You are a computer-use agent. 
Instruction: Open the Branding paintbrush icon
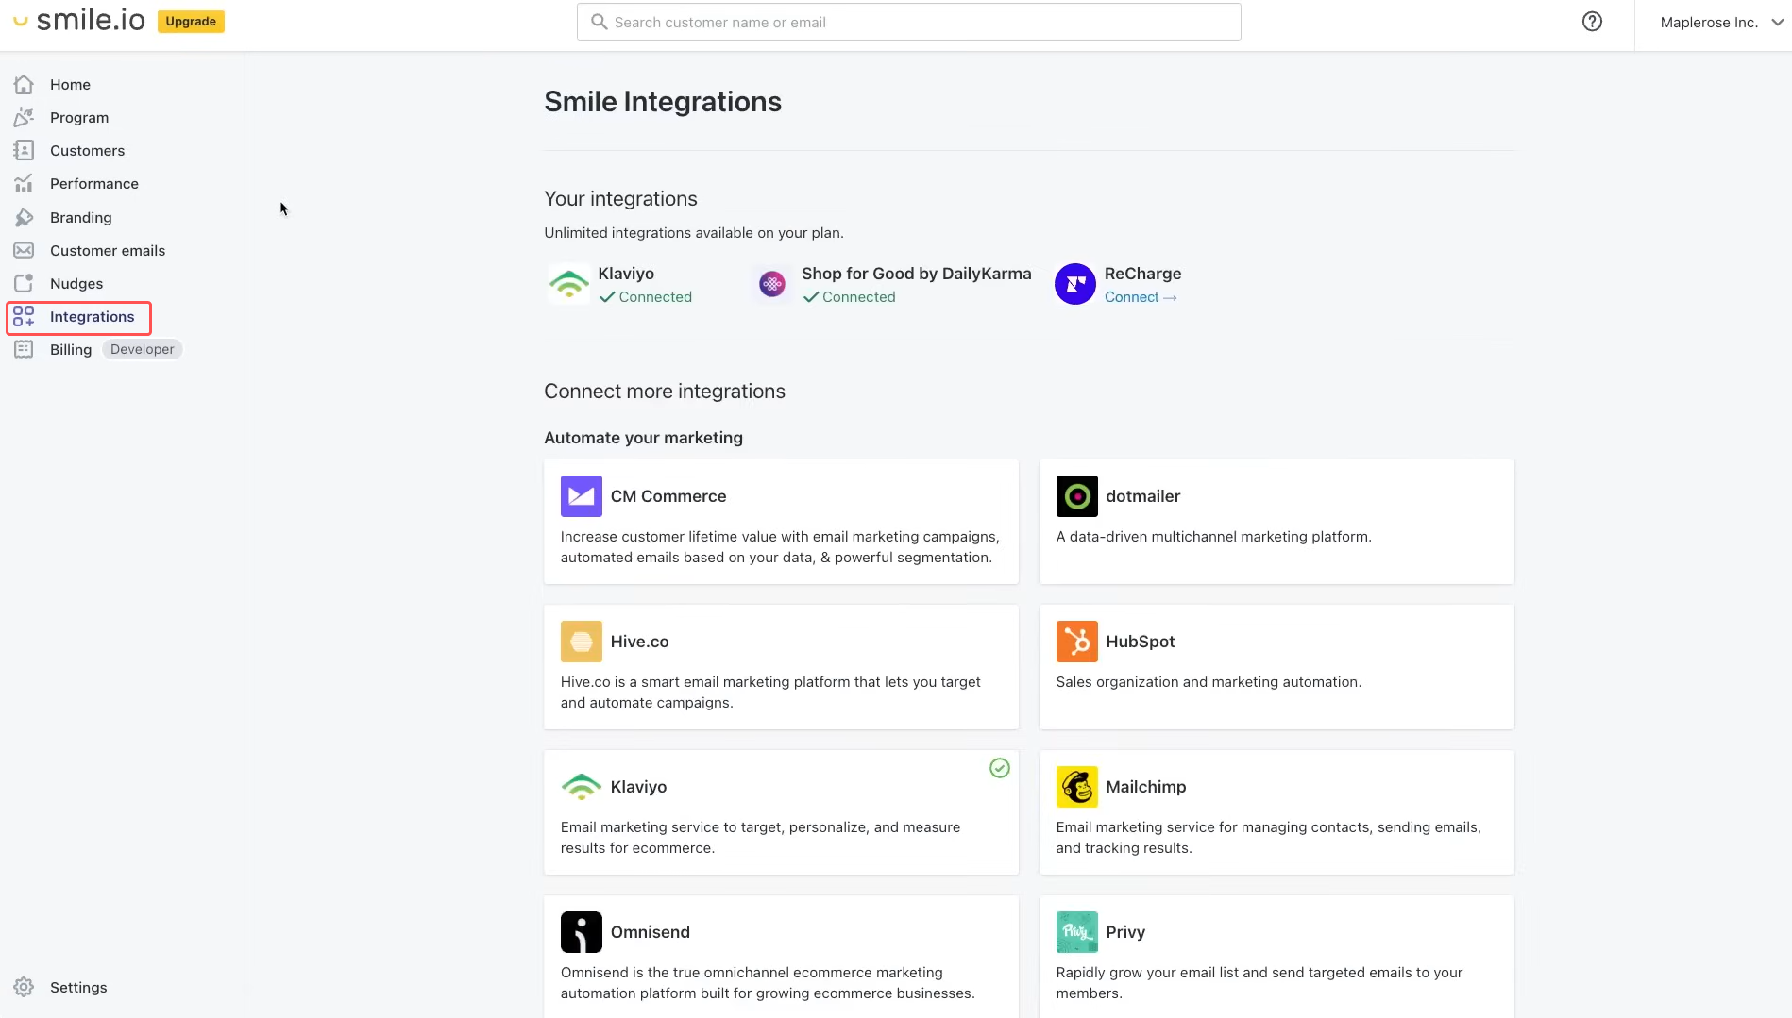[x=24, y=217]
